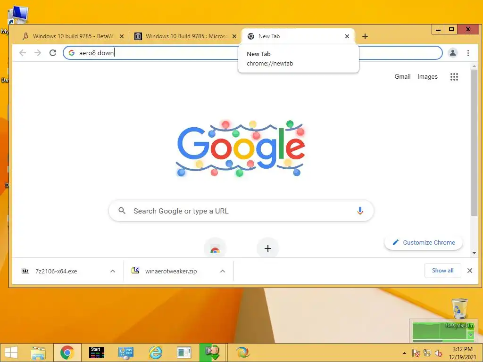This screenshot has height=362, width=483.
Task: Click the green gadget dropdown arrow by Recycle Bin
Action: [x=470, y=335]
